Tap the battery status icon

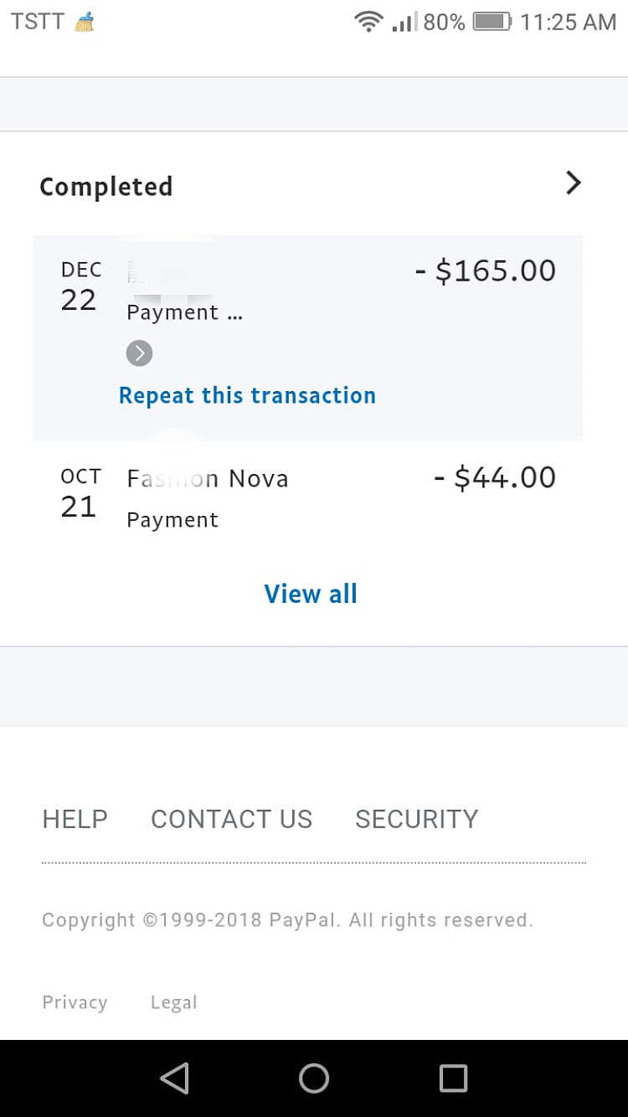492,22
